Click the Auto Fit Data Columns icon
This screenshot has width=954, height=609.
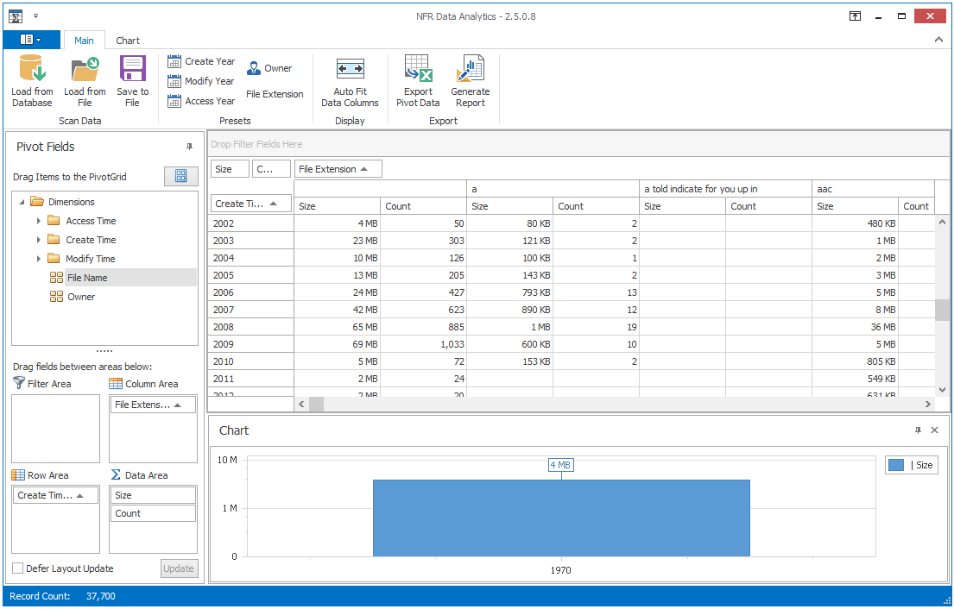point(350,69)
